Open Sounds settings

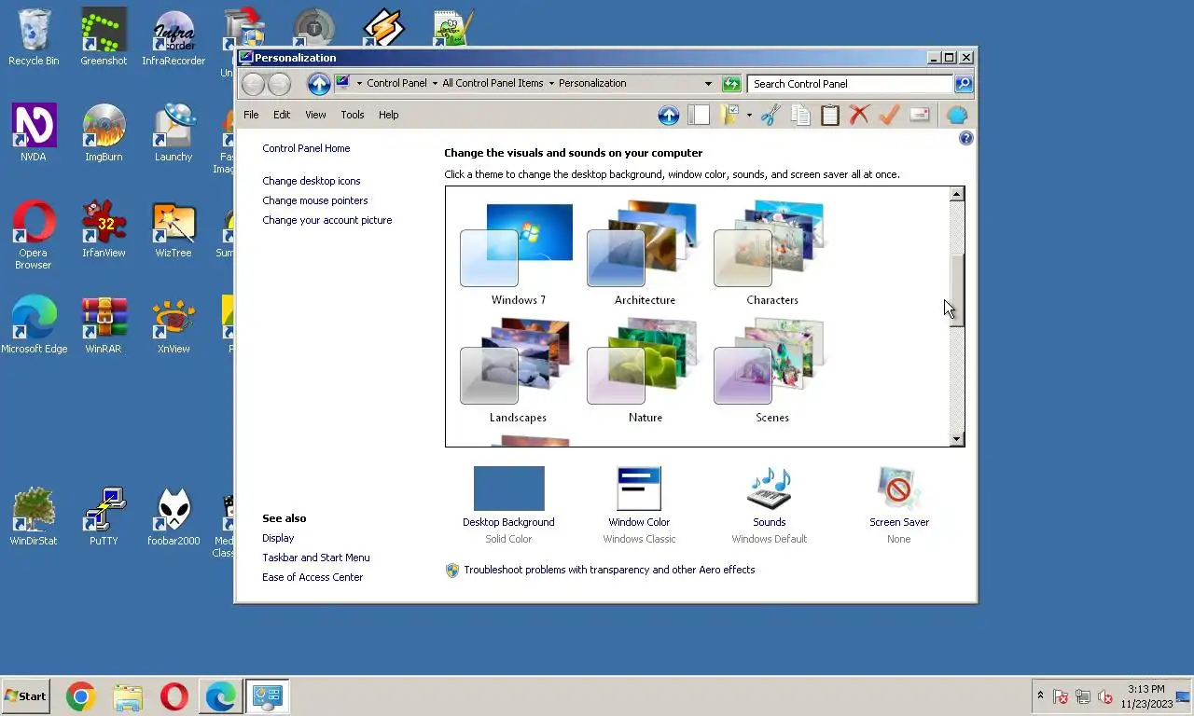[x=770, y=504]
